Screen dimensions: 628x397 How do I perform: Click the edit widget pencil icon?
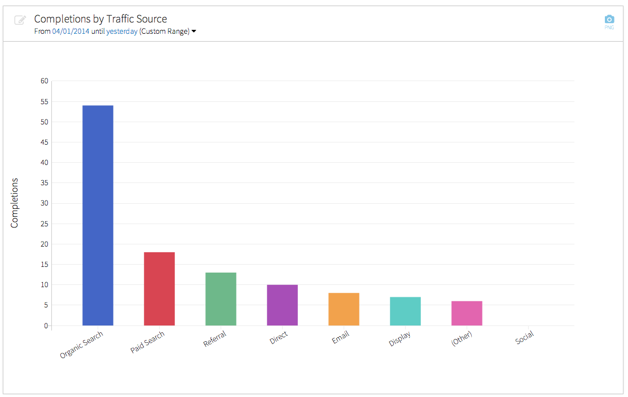[x=20, y=20]
